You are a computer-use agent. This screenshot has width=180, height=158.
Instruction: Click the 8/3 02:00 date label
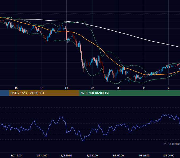point(144,155)
